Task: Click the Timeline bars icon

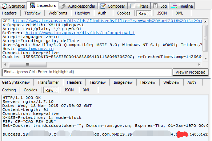Action: pyautogui.click(x=174, y=6)
